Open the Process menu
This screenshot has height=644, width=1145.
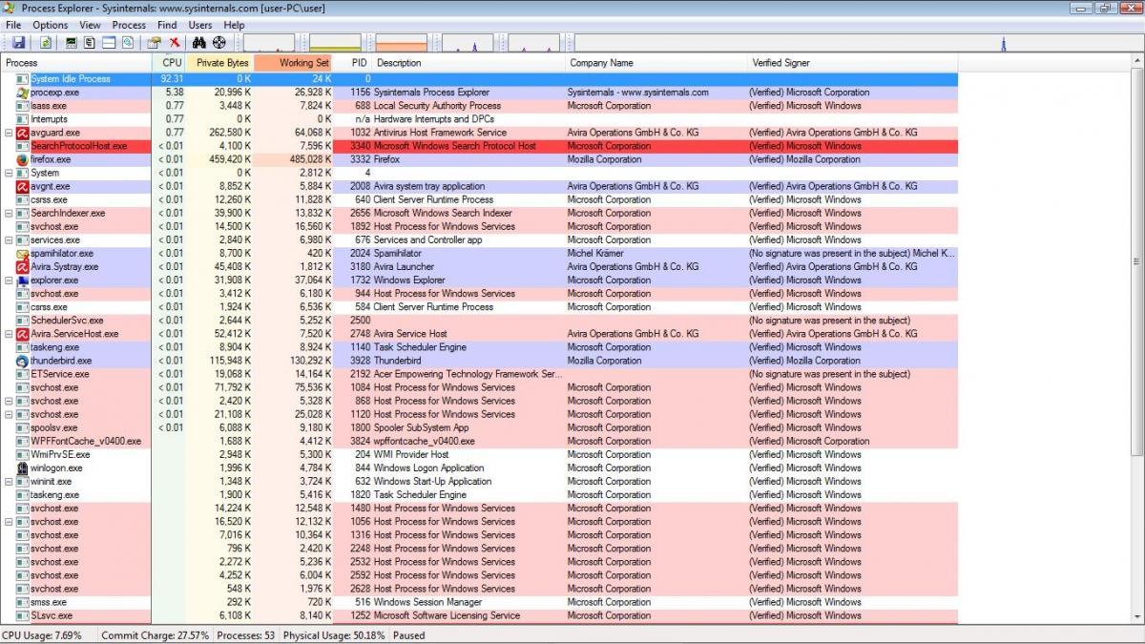click(129, 25)
